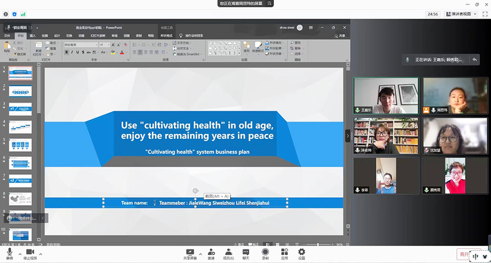491x263 pixels.
Task: Click the zoom slider in PowerPoint status bar
Action: click(319, 244)
